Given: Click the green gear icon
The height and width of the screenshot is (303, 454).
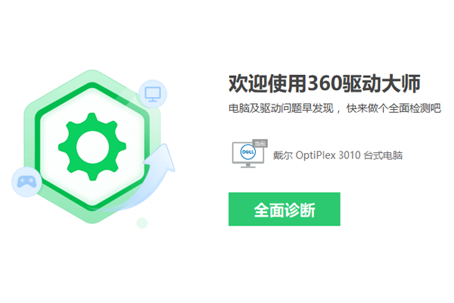Looking at the screenshot, I should click(x=92, y=147).
